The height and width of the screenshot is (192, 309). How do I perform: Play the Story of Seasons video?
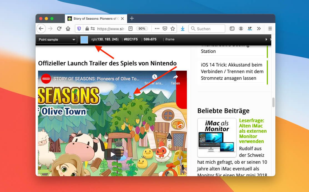tap(112, 154)
